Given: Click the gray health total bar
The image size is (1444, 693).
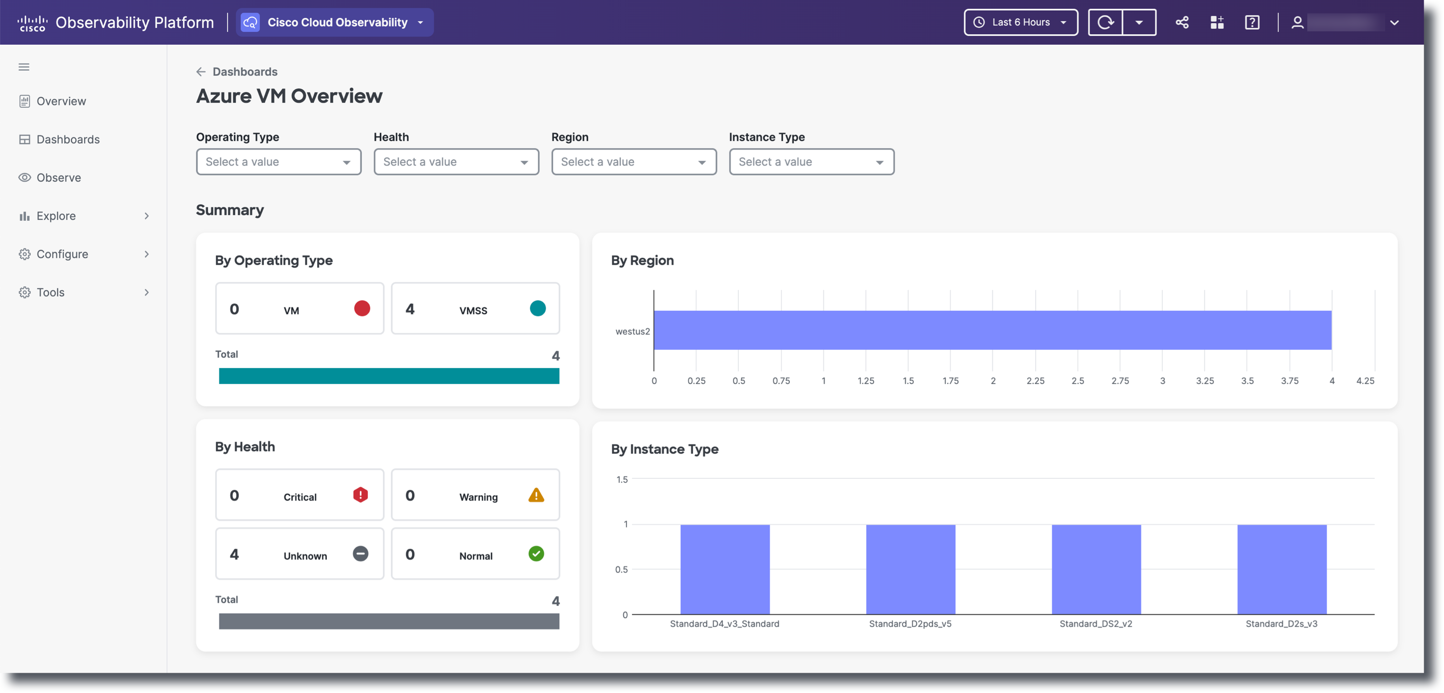Looking at the screenshot, I should click(389, 621).
